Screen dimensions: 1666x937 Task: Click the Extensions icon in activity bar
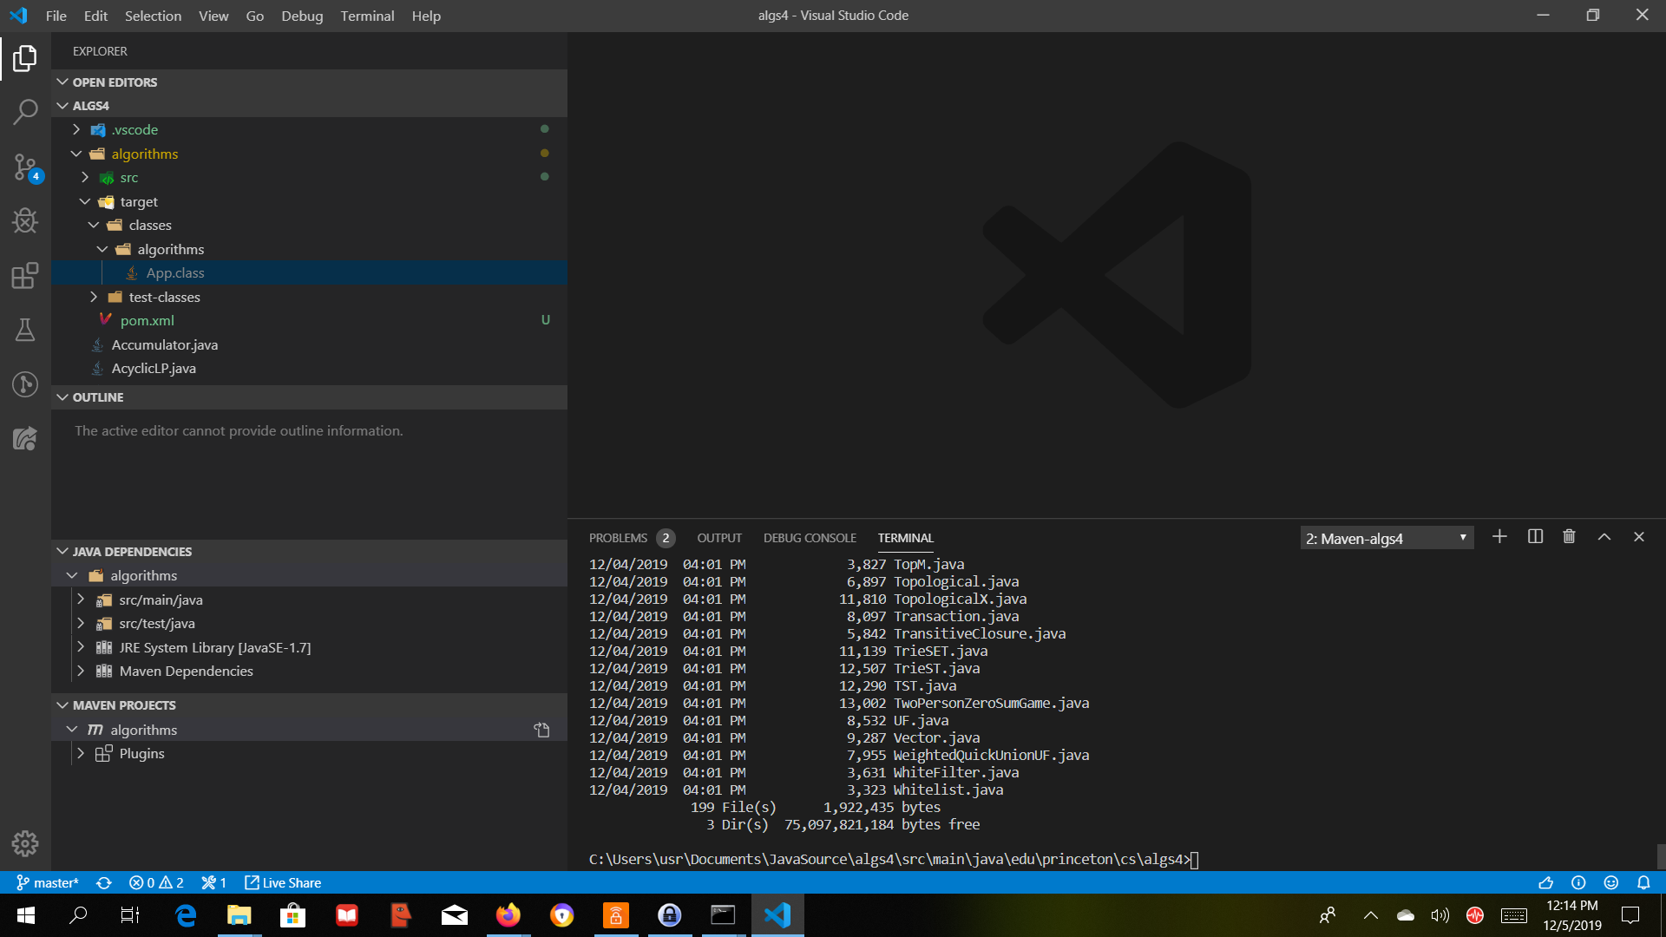25,276
